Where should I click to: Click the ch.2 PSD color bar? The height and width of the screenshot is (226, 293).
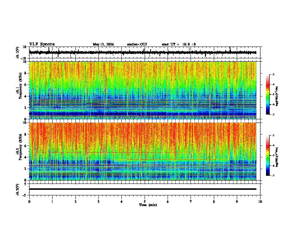(268, 155)
